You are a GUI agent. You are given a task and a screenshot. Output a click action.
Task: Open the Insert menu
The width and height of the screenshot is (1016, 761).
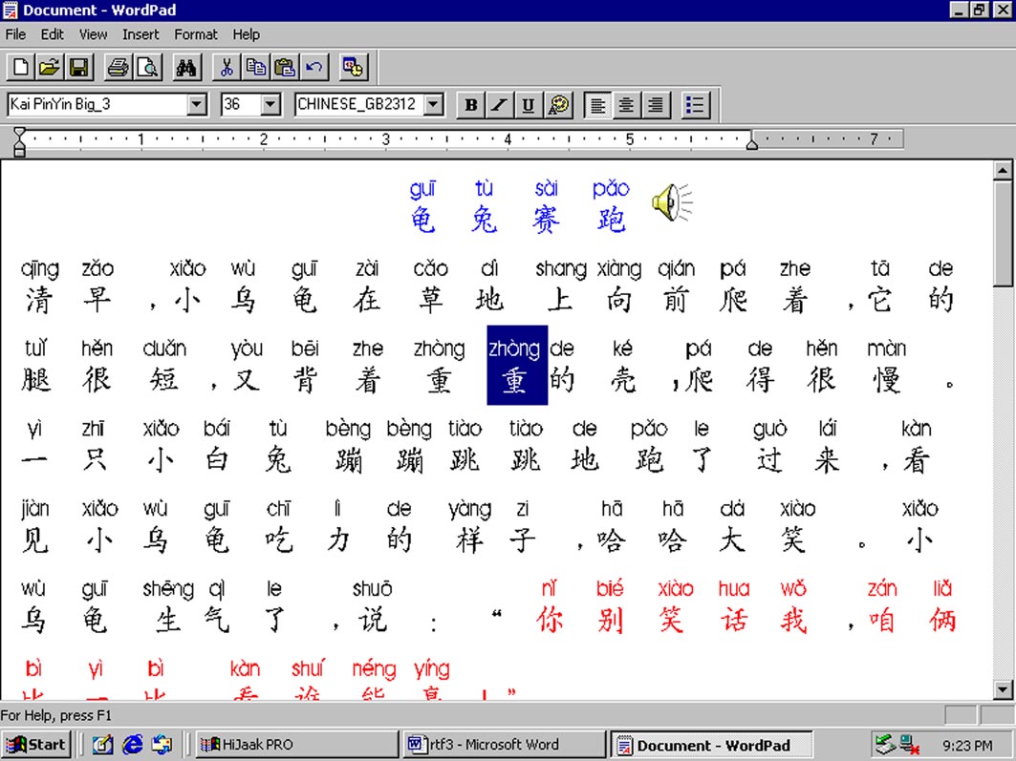(141, 34)
